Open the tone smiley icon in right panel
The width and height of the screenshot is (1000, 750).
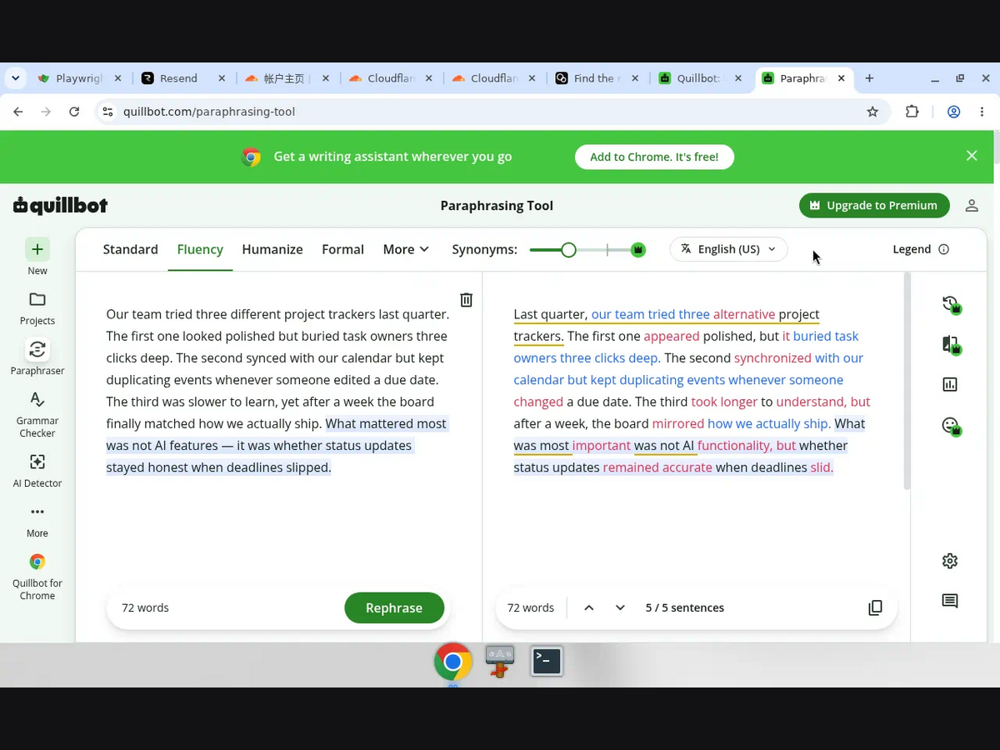point(951,426)
